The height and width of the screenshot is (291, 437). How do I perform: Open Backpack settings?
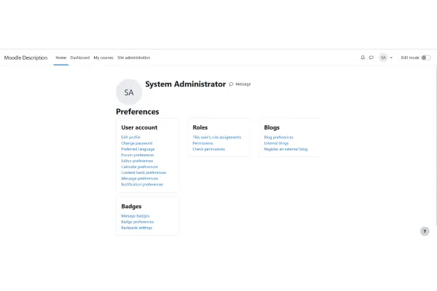137,228
